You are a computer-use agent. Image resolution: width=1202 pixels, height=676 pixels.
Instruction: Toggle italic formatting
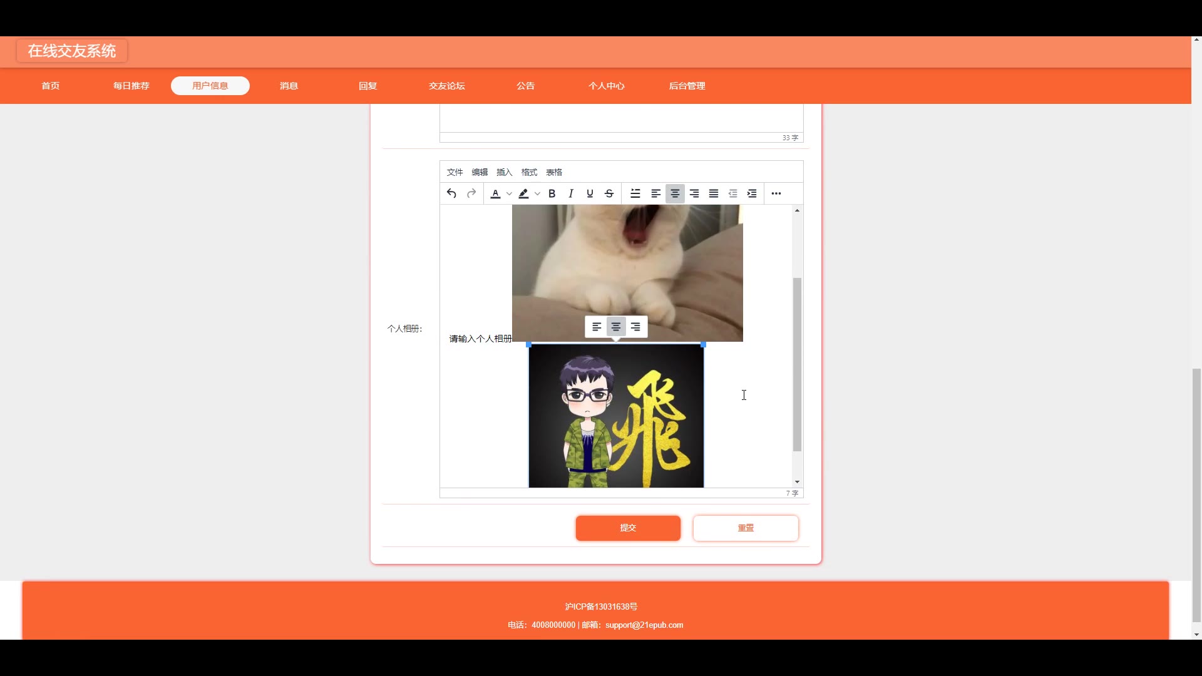click(x=570, y=193)
